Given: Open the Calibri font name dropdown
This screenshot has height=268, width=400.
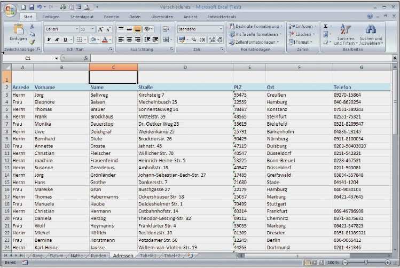Looking at the screenshot, I should [x=76, y=29].
